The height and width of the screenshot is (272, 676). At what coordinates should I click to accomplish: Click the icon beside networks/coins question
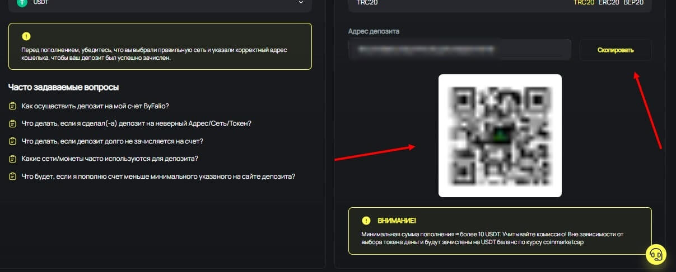13,159
